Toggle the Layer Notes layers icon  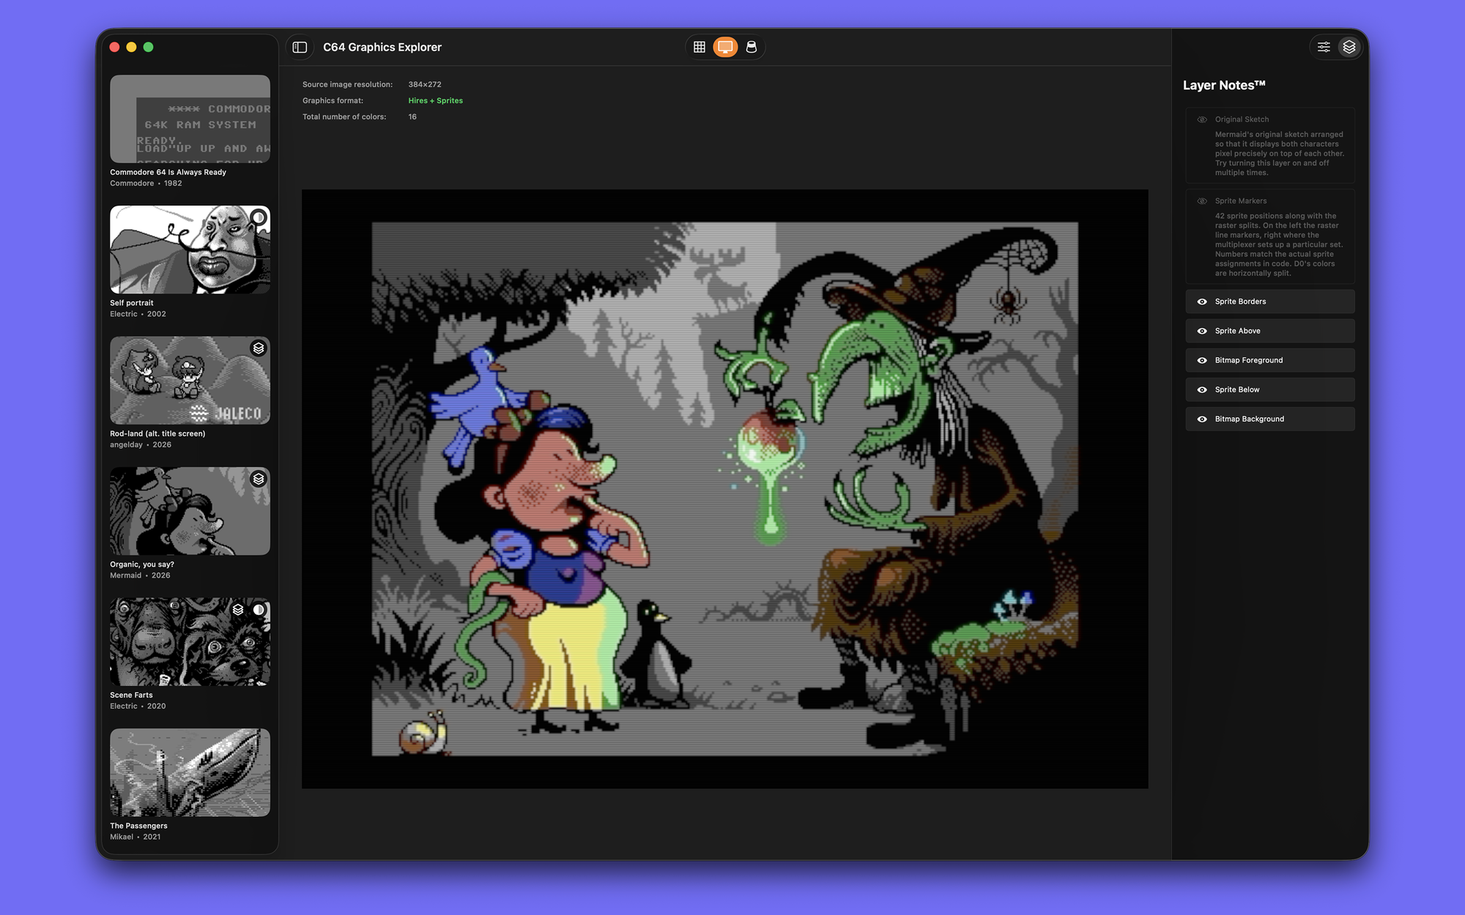click(x=1349, y=47)
